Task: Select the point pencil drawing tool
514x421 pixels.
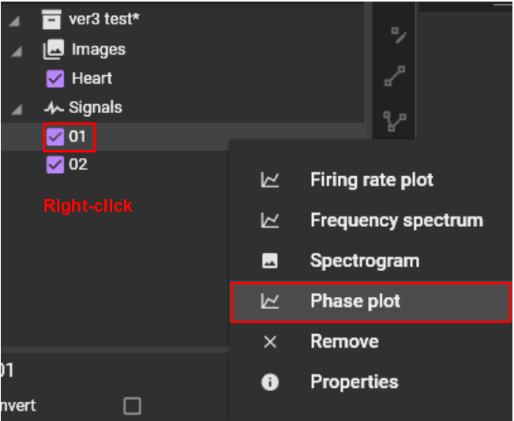Action: 400,34
